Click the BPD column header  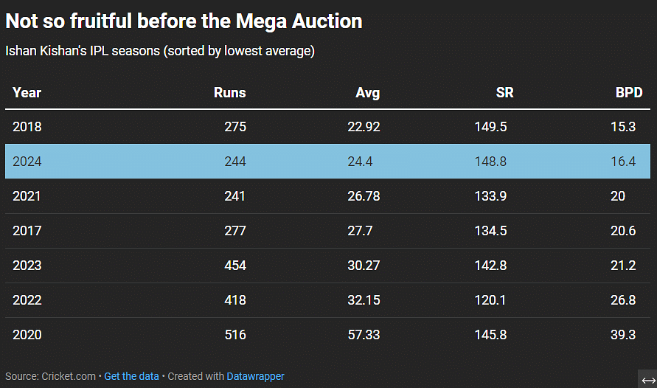click(x=629, y=93)
